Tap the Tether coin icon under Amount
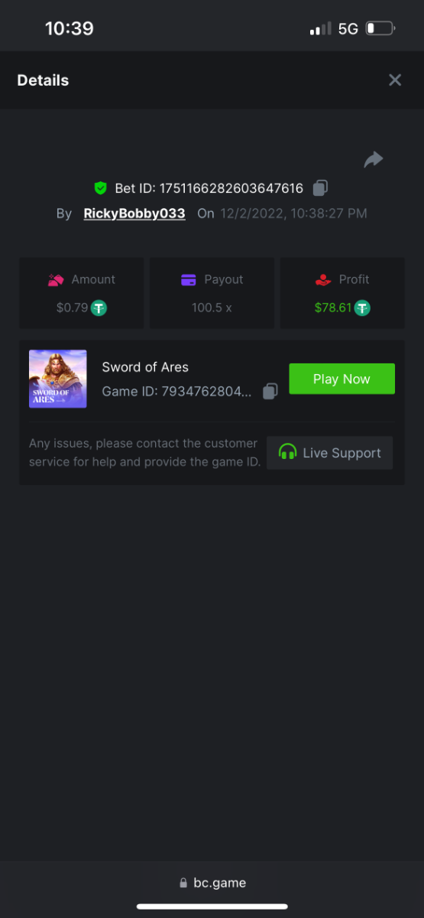The width and height of the screenshot is (424, 918). tap(99, 308)
